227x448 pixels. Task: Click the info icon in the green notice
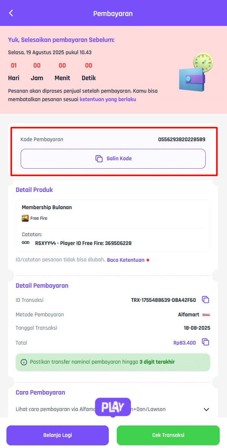pos(24,362)
